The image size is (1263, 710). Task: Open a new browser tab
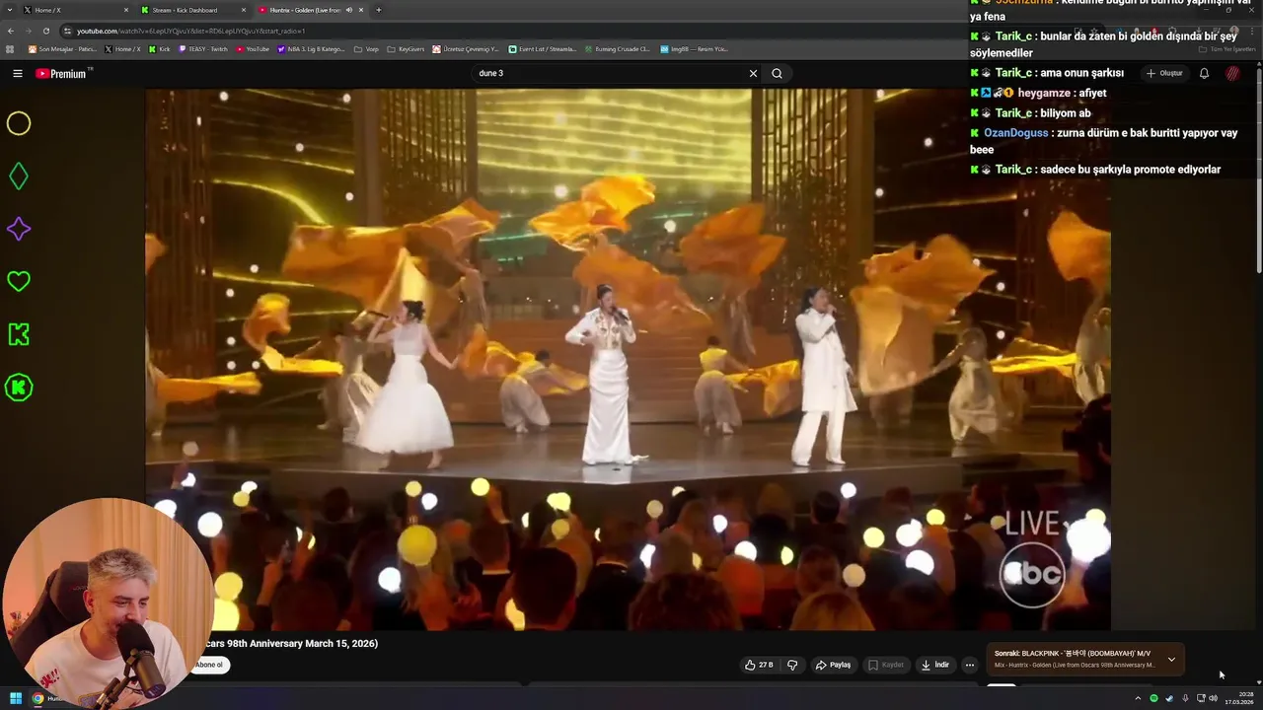coord(378,10)
